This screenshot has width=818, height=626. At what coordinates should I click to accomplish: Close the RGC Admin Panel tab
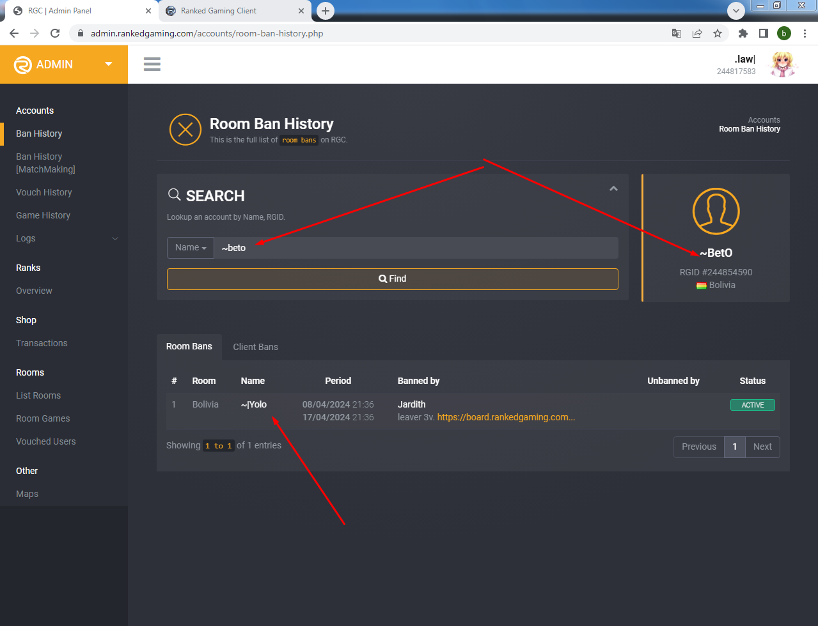[x=148, y=11]
